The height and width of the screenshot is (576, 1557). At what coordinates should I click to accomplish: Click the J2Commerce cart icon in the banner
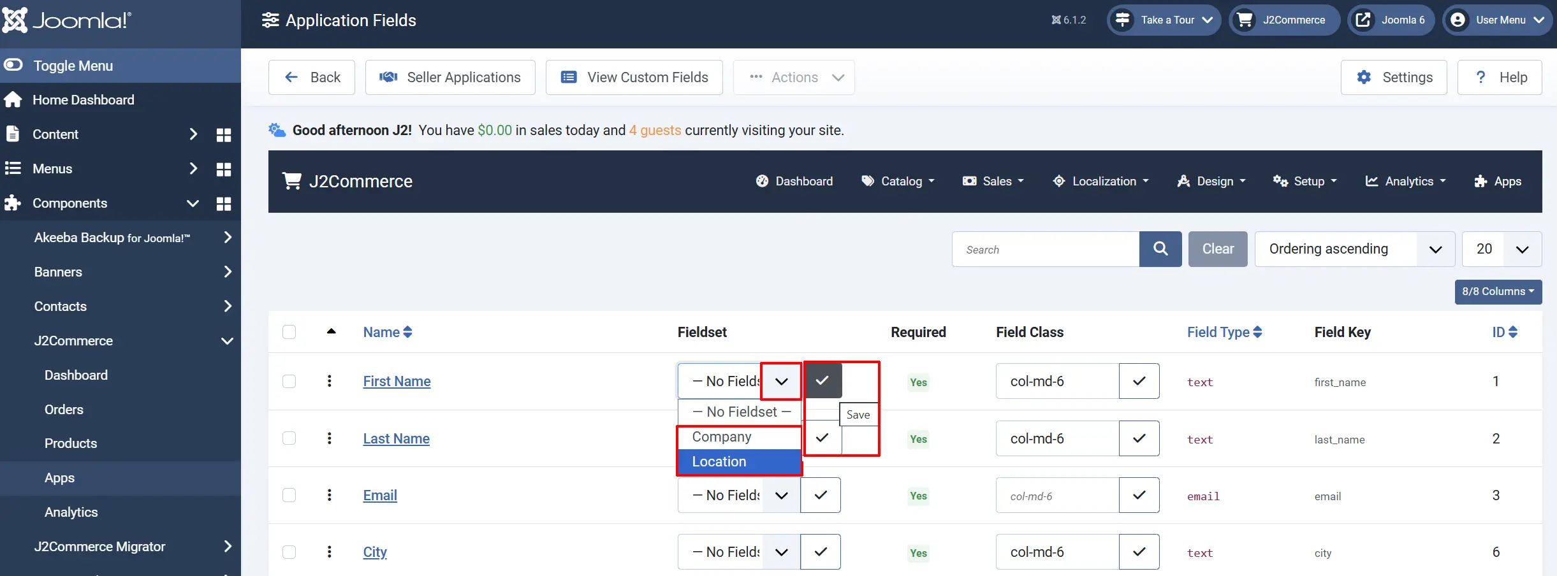coord(292,182)
